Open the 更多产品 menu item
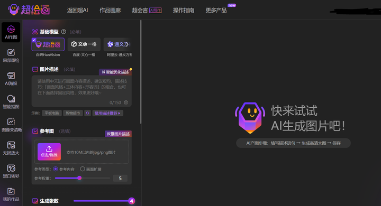The width and height of the screenshot is (381, 206). pyautogui.click(x=216, y=10)
